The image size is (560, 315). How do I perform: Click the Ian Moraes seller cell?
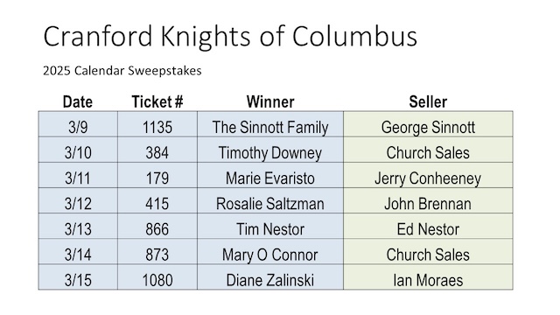point(428,277)
